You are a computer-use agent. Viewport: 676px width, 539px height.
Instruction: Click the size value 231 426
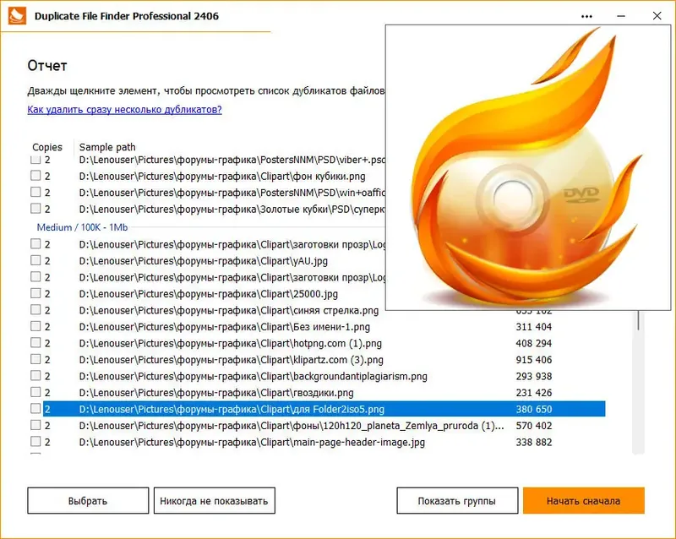coord(534,393)
